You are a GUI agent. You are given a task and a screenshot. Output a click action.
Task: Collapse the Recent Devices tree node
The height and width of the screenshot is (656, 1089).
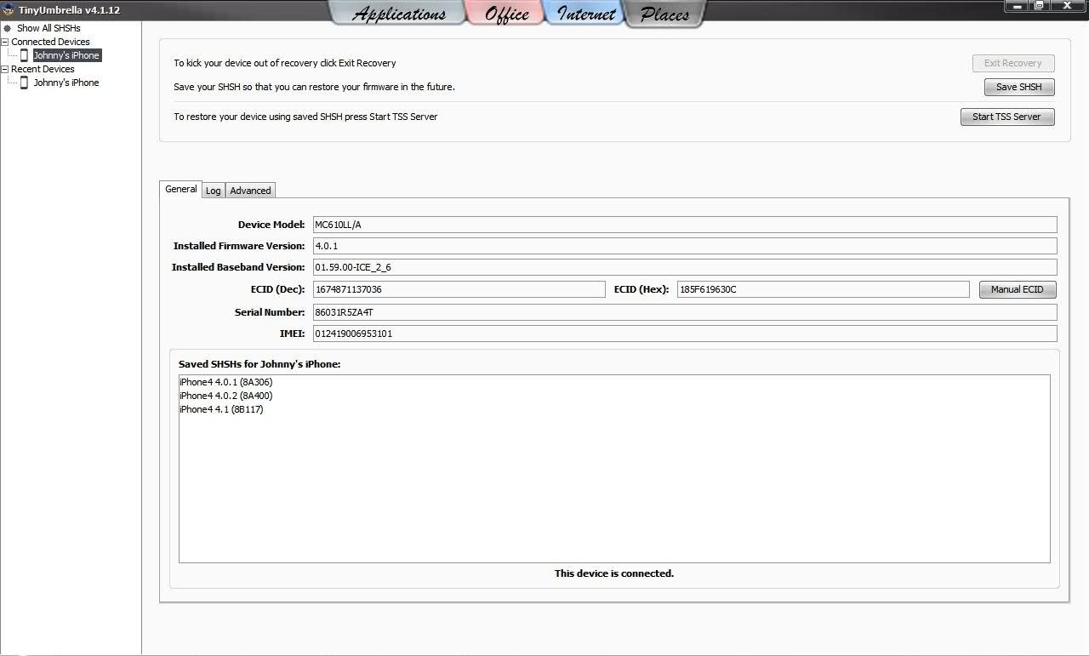click(5, 69)
